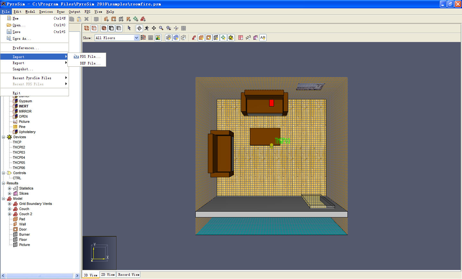462x279 pixels.
Task: Click the XYZ axis orientation widget
Action: (x=99, y=253)
